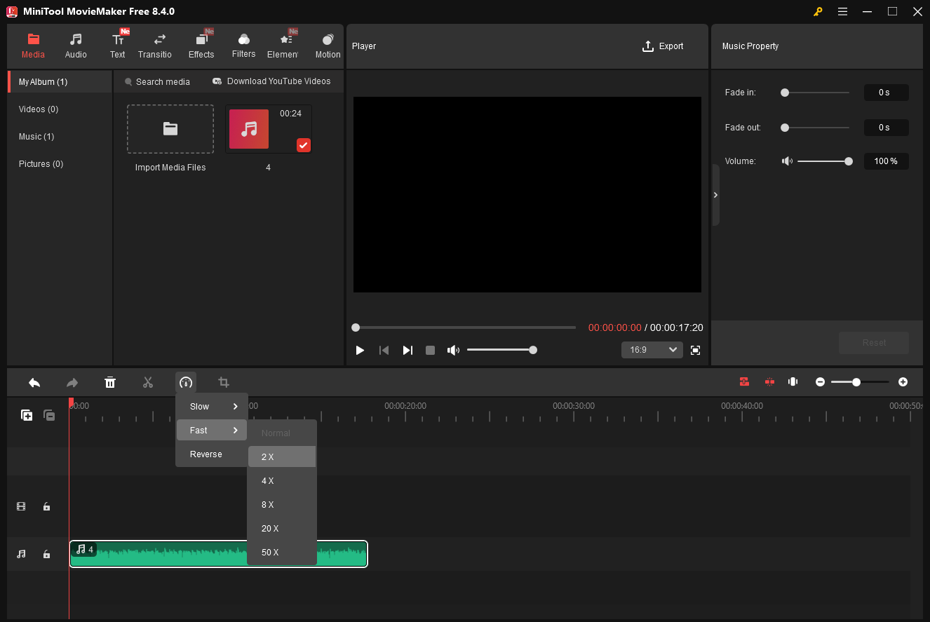Switch to the Audio tab

click(75, 44)
